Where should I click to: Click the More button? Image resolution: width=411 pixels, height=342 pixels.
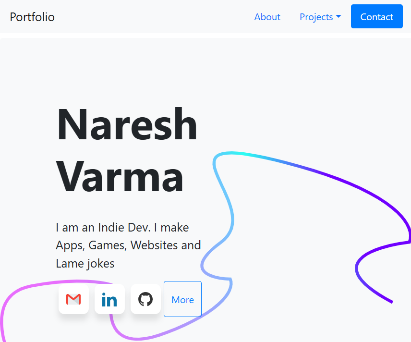pyautogui.click(x=182, y=299)
